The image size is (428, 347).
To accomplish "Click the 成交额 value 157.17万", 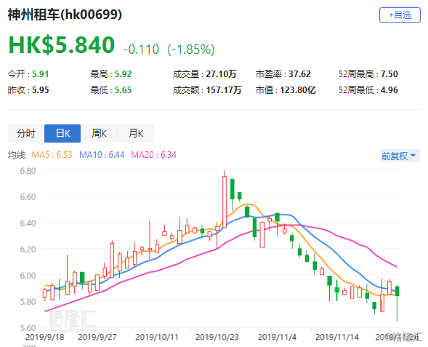I will point(224,90).
